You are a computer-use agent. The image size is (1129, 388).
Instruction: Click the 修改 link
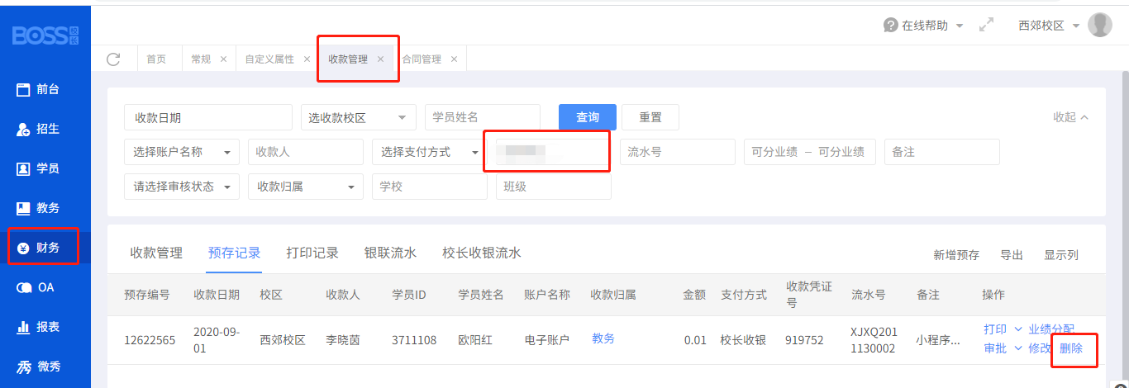click(x=1040, y=348)
